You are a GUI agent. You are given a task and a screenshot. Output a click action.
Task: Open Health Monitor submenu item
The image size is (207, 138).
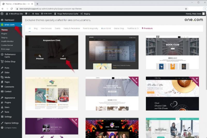[x=8, y=41]
